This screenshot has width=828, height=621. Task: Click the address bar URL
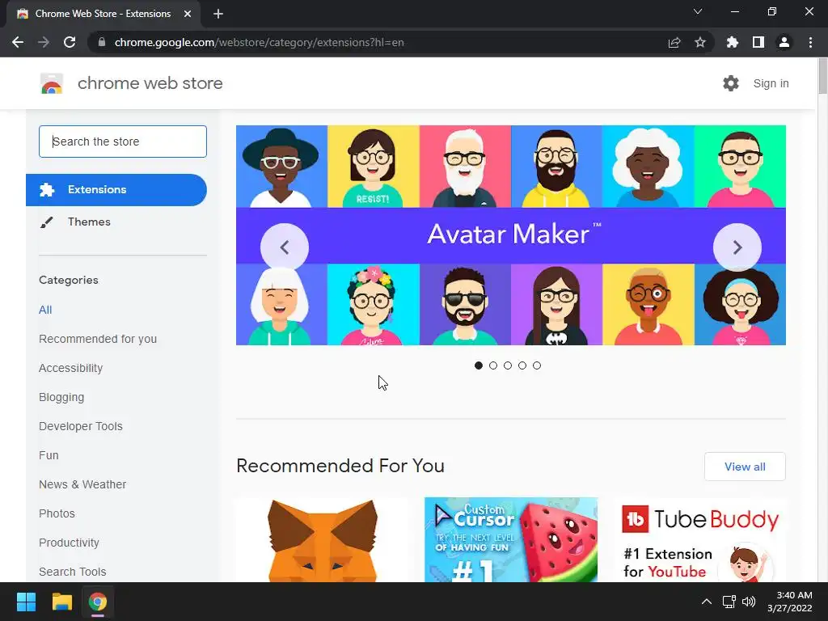pos(259,42)
